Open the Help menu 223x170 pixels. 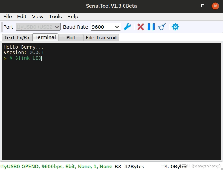(x=73, y=16)
